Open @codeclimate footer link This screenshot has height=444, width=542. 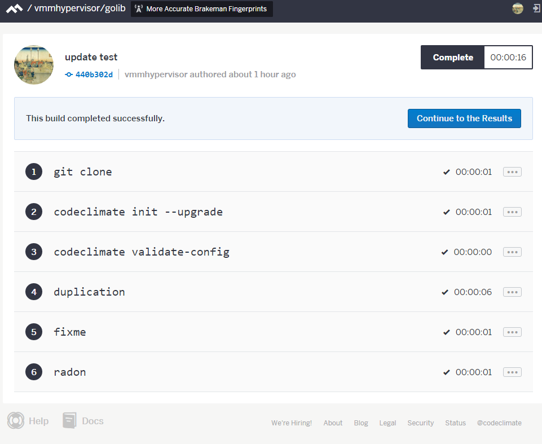coord(499,423)
